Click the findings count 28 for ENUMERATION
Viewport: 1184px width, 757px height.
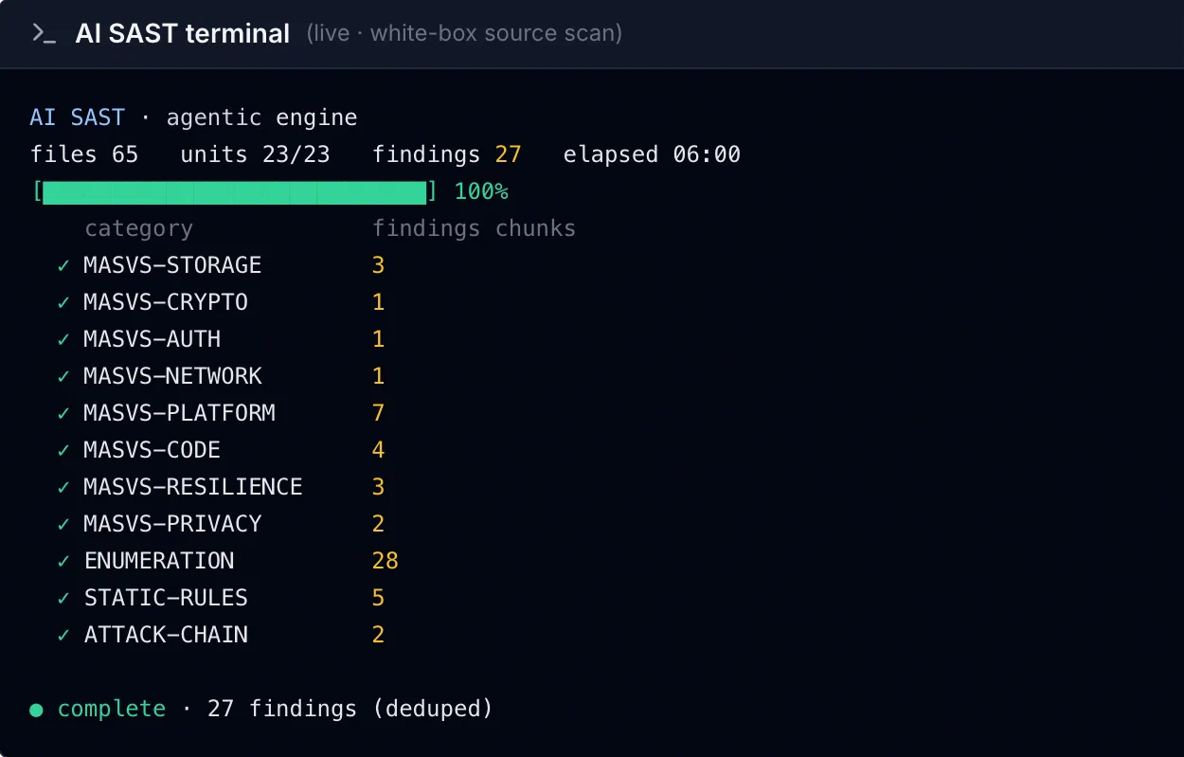(386, 561)
